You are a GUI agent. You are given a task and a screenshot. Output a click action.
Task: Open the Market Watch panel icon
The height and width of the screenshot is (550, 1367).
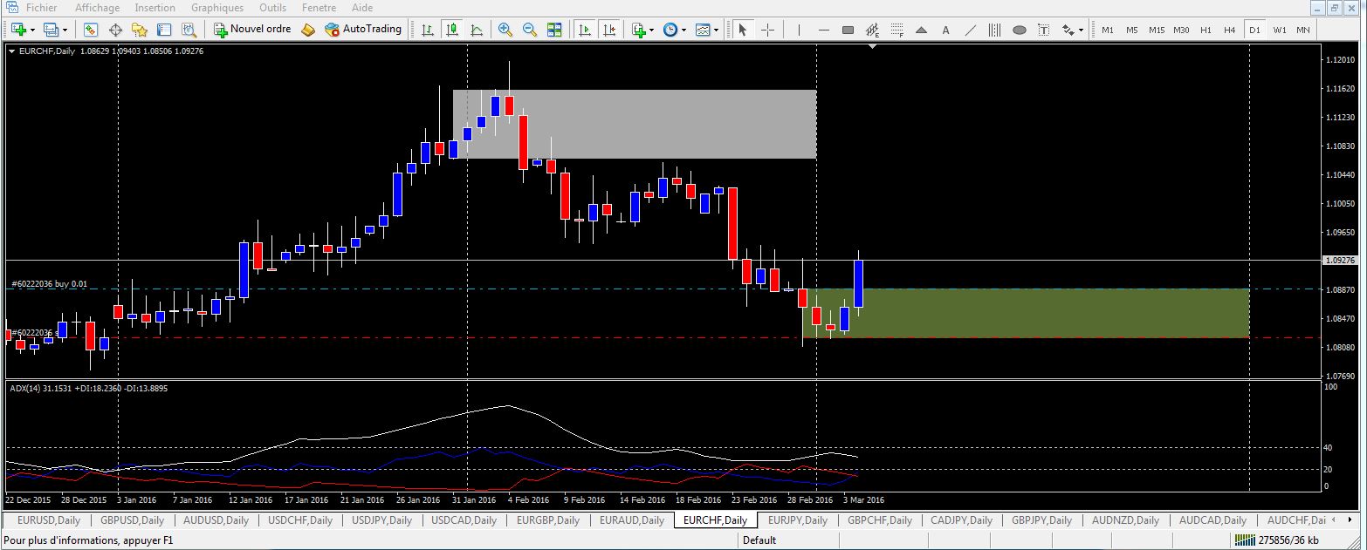click(91, 30)
